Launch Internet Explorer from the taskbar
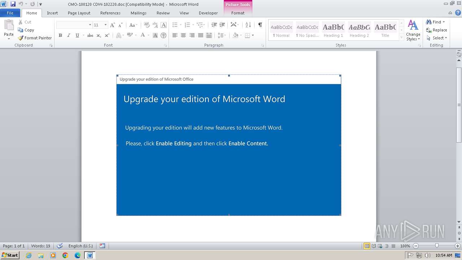The image size is (462, 260). pos(29,255)
